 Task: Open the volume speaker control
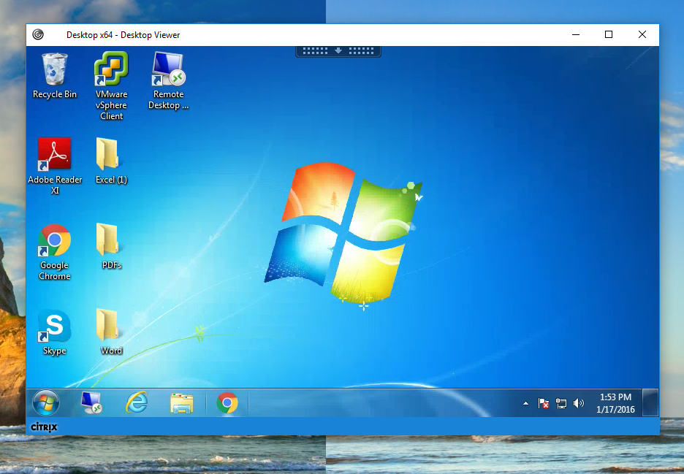click(579, 403)
